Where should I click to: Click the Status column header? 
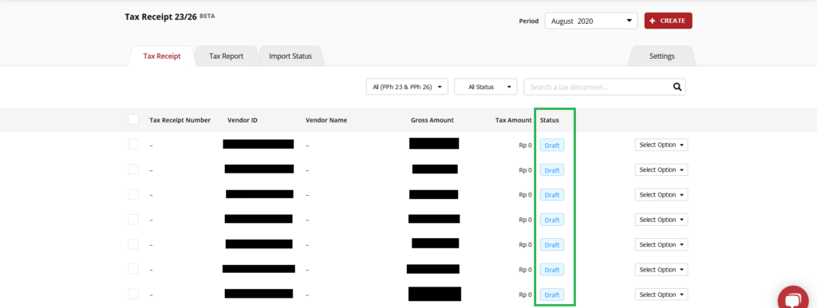coord(550,120)
